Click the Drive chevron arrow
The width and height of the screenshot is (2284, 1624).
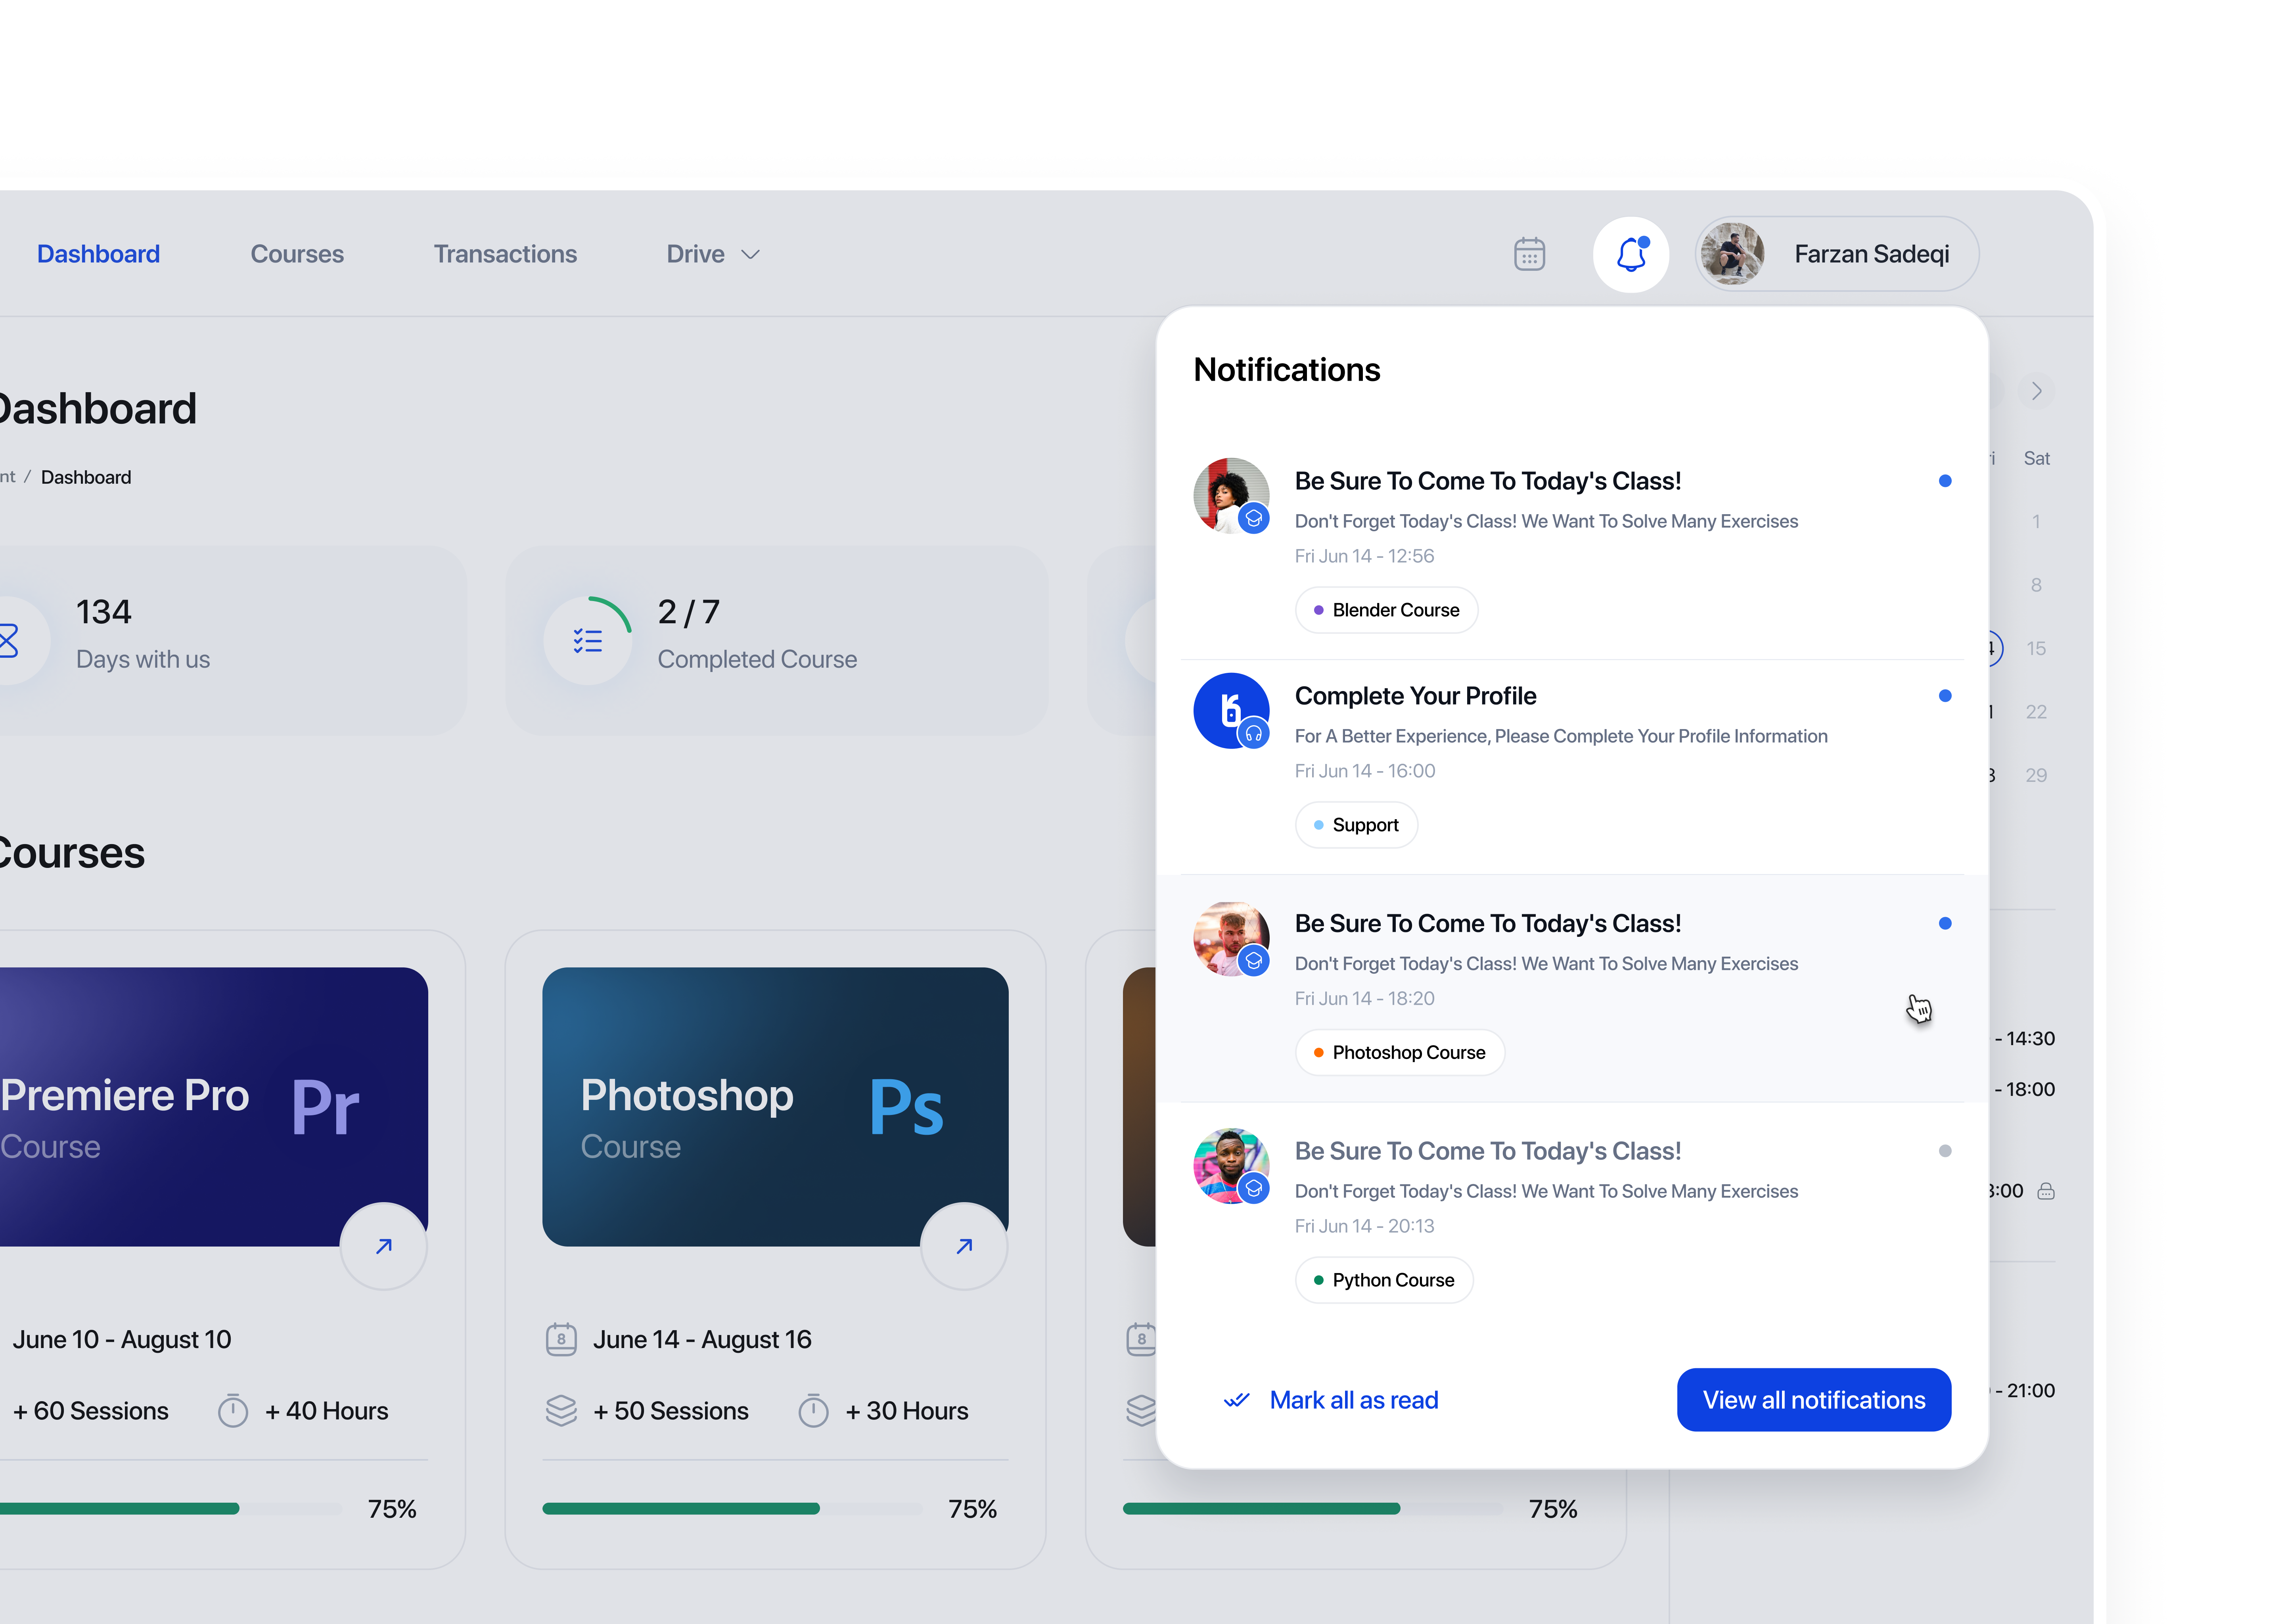point(750,255)
